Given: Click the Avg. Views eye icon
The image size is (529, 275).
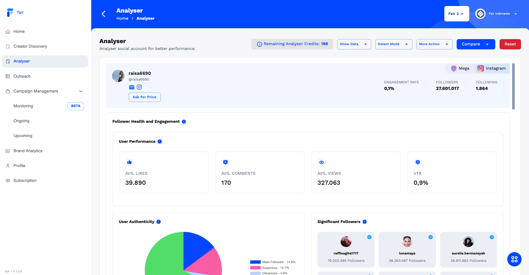Looking at the screenshot, I should tap(321, 162).
